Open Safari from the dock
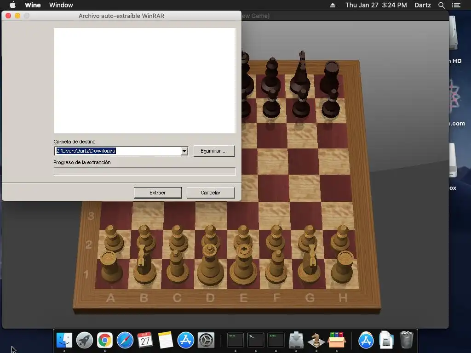Viewport: 471px width, 353px height. click(x=125, y=340)
